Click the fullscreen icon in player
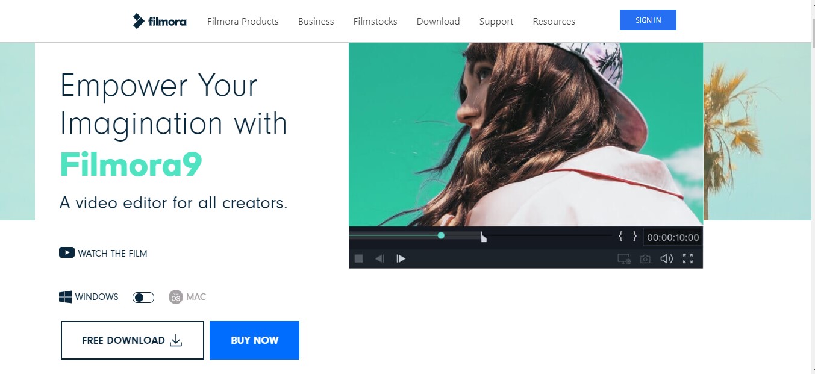Screen dimensions: 815x374 click(688, 259)
